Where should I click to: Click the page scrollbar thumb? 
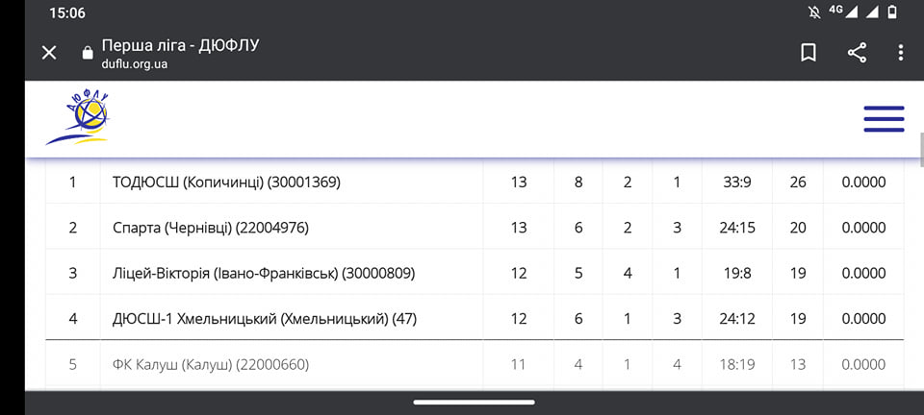pyautogui.click(x=921, y=150)
